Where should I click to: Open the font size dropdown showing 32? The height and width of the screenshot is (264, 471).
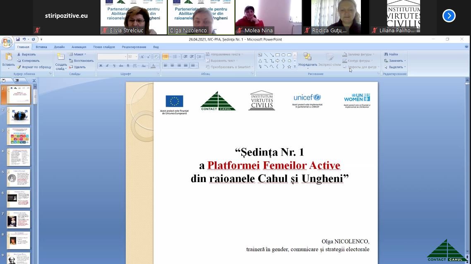pyautogui.click(x=132, y=57)
